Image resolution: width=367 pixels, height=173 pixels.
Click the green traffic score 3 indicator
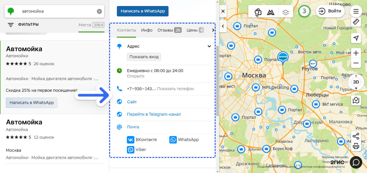point(304,11)
